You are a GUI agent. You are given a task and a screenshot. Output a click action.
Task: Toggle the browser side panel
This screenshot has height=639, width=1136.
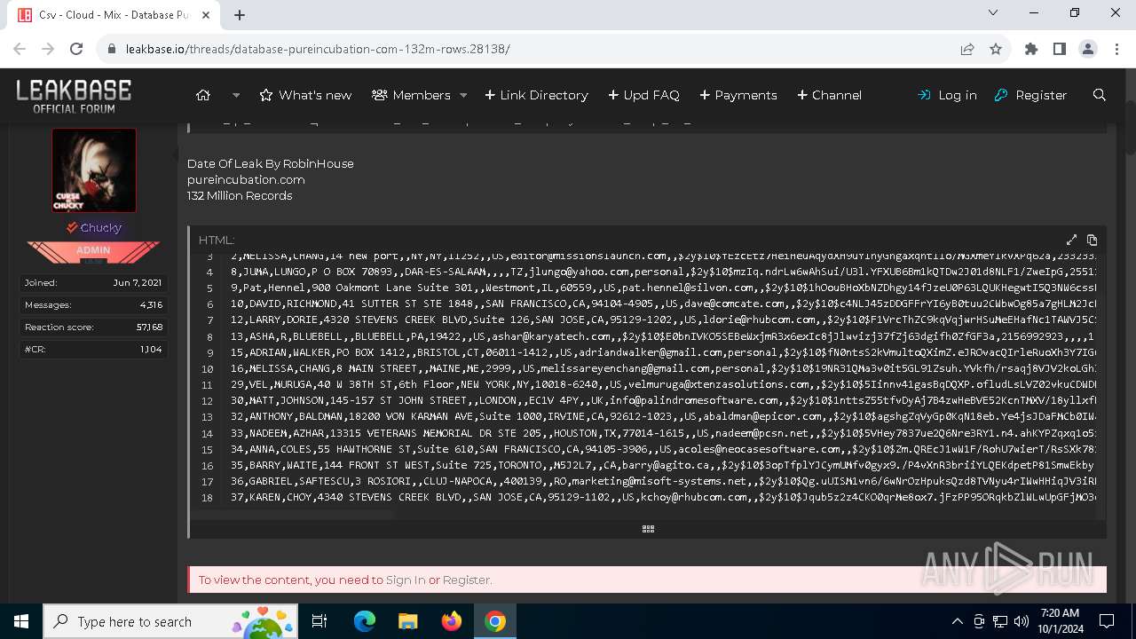tap(1060, 49)
